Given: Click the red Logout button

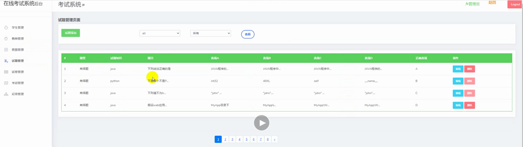Looking at the screenshot, I should 515,5.
